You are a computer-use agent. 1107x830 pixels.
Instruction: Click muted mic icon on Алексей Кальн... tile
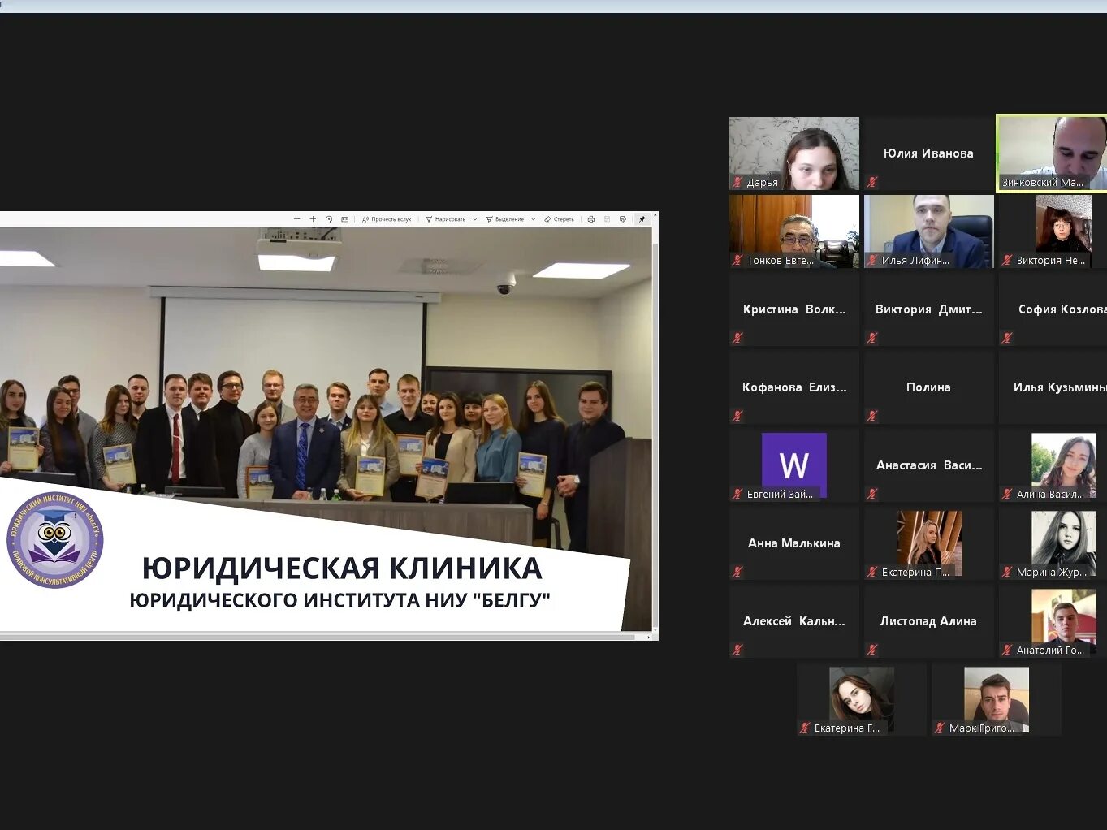click(737, 650)
